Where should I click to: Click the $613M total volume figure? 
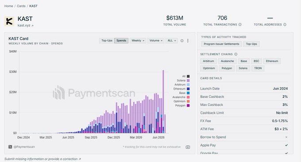coord(175,18)
